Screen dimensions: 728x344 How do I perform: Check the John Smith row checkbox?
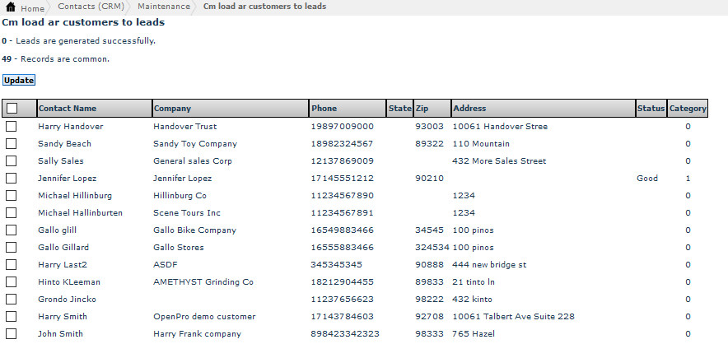[x=12, y=334]
